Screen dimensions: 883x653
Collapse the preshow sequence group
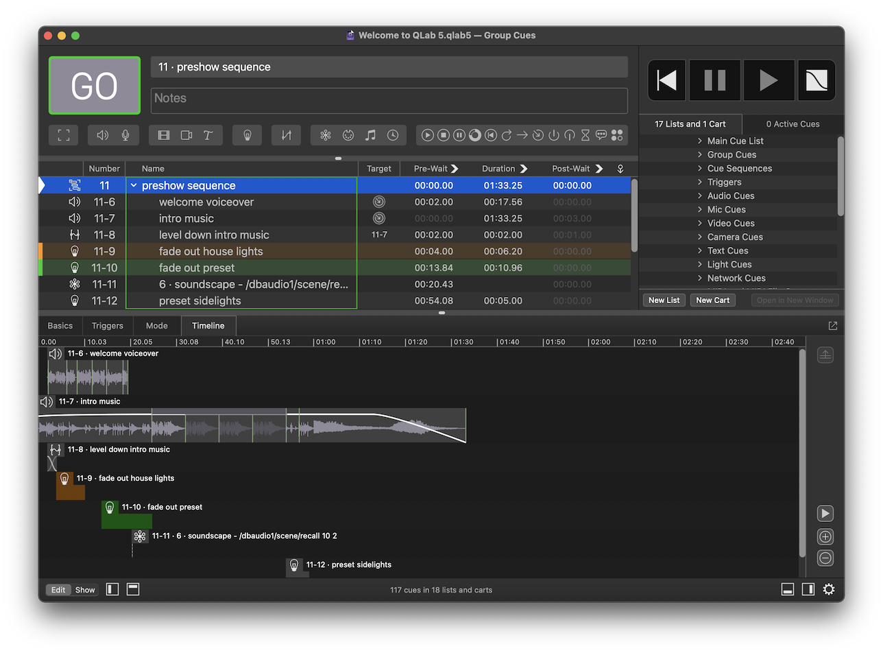click(133, 185)
